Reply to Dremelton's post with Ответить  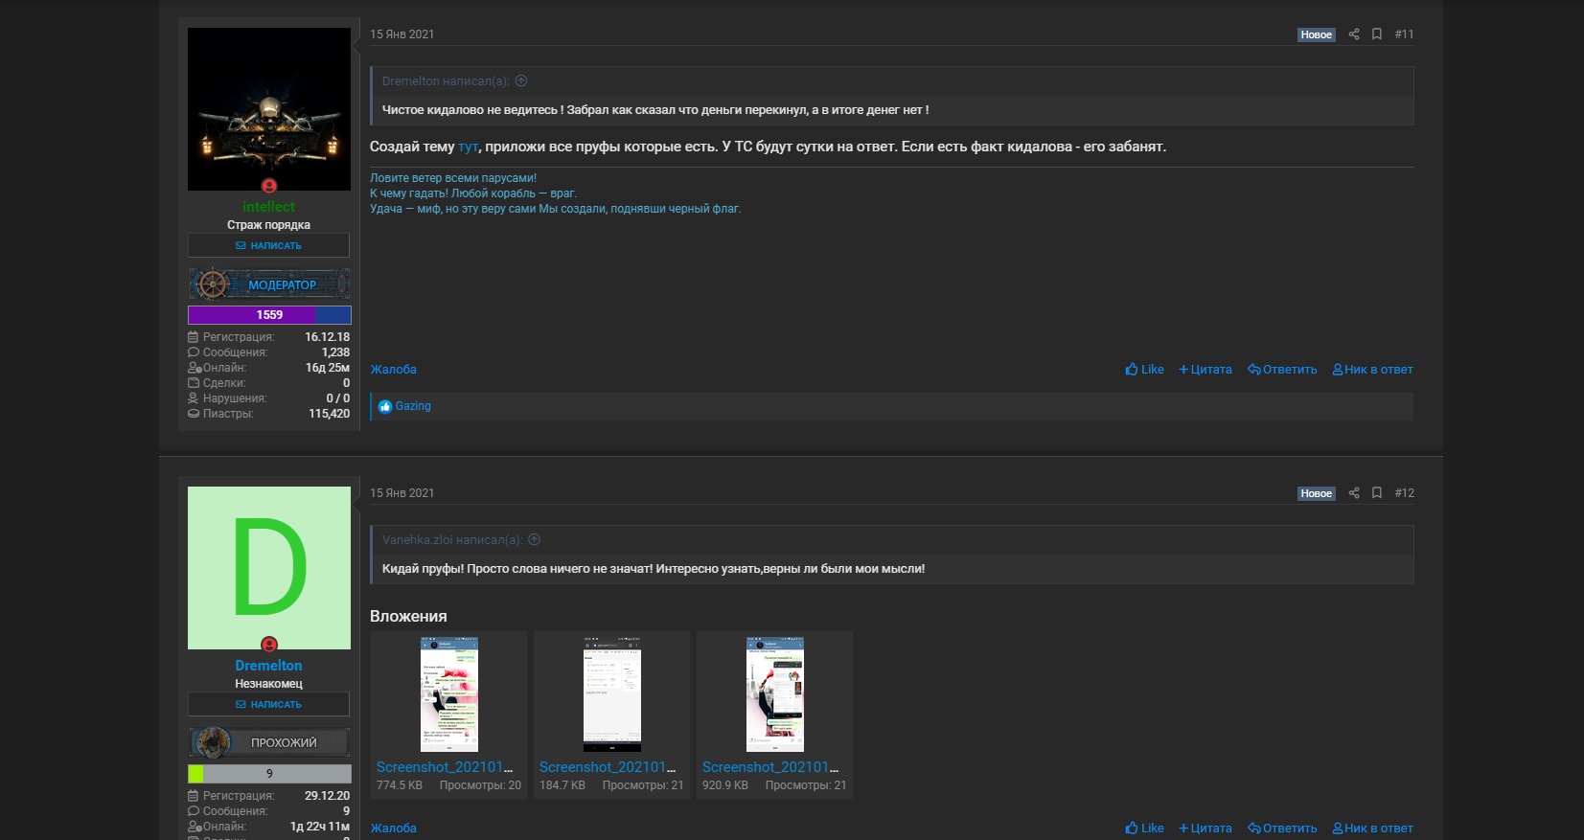point(1282,829)
